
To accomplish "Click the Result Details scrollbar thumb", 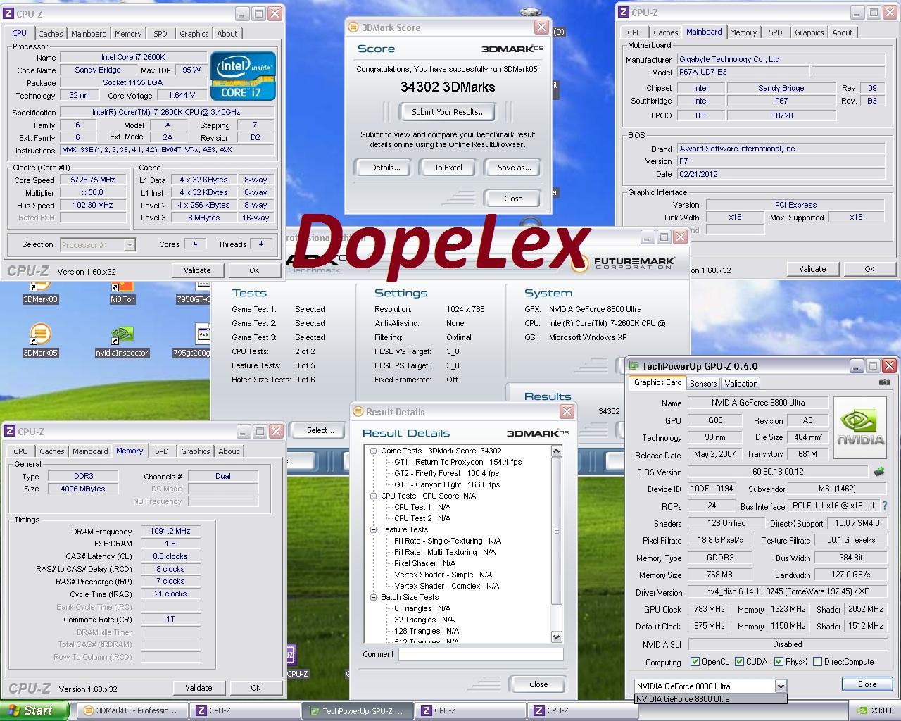I will coord(557,531).
